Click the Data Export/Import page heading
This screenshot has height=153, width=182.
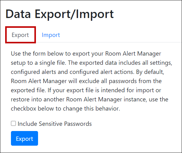pos(60,14)
